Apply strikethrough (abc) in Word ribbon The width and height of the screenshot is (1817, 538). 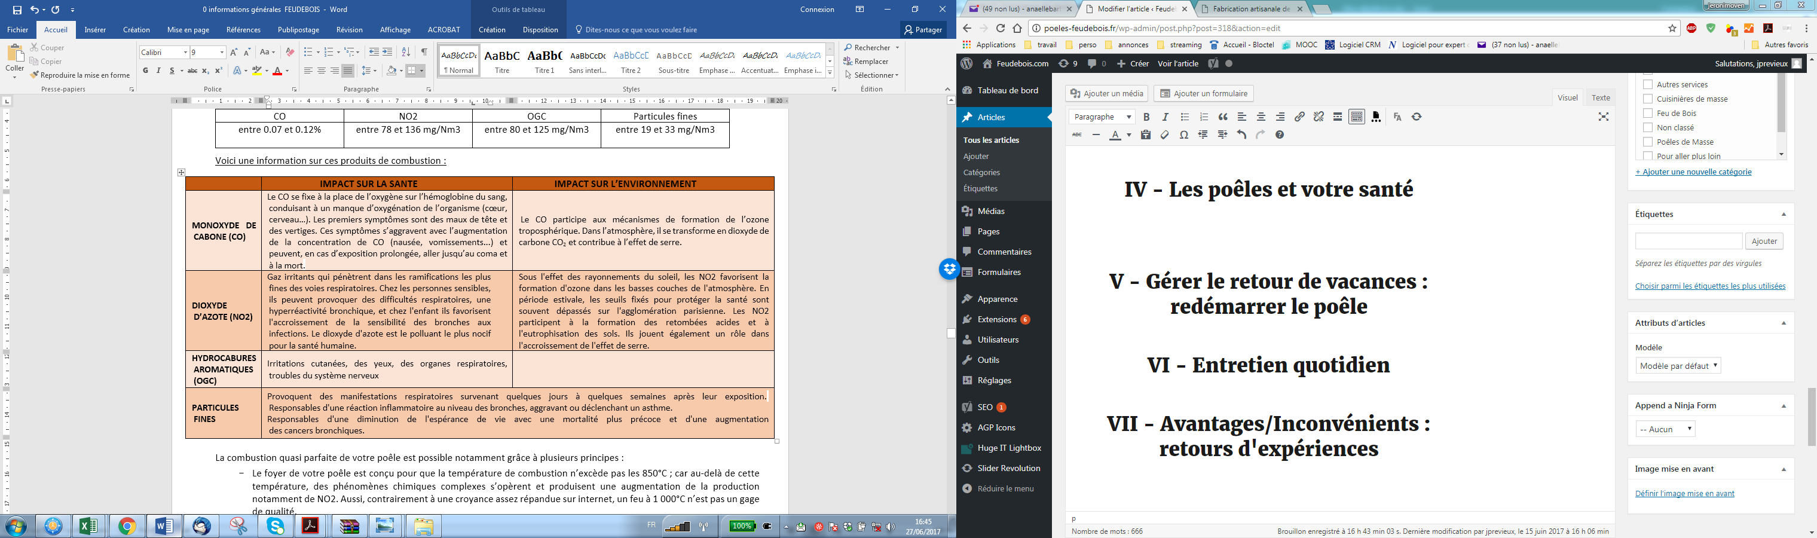point(192,71)
